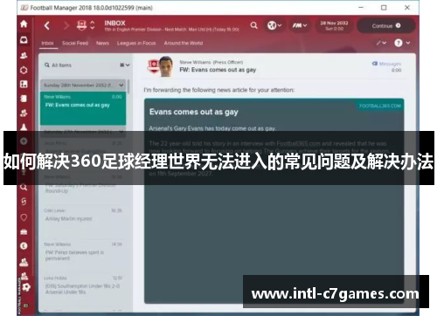Open the inbox filter menu dropdown
The image size is (437, 316).
click(125, 65)
